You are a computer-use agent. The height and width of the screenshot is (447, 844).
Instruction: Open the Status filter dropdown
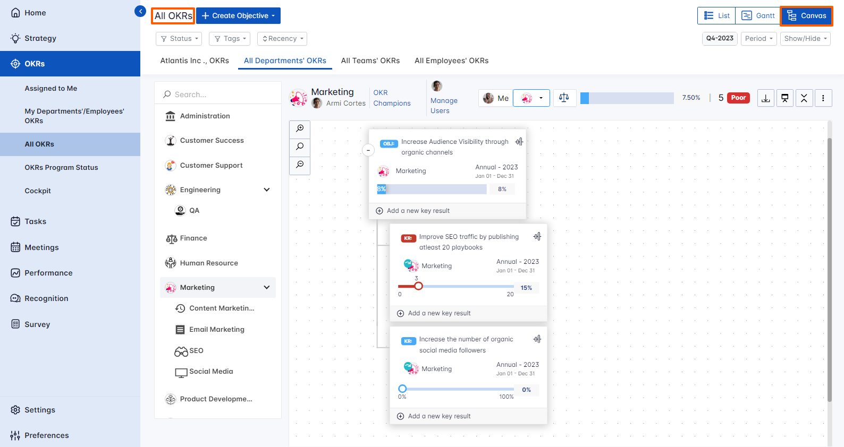179,39
